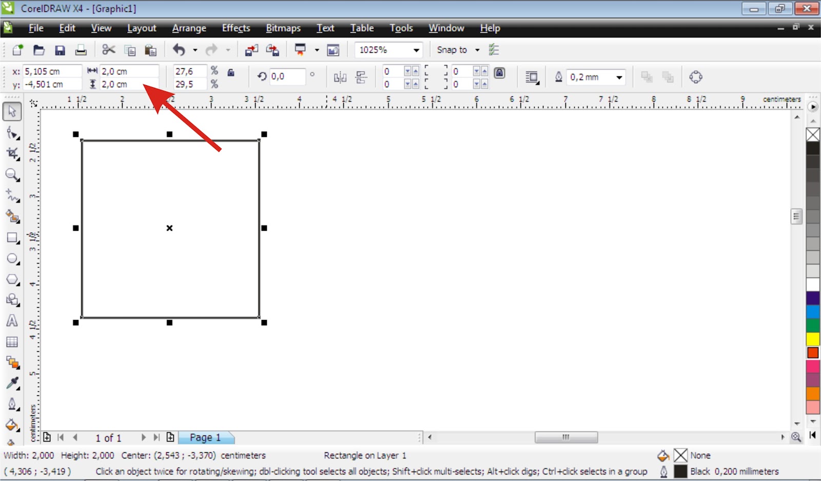Select the Eyedropper tool
The image size is (821, 481).
click(12, 383)
